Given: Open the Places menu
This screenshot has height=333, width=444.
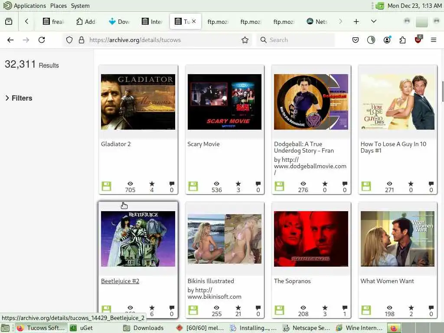Looking at the screenshot, I should (x=59, y=6).
